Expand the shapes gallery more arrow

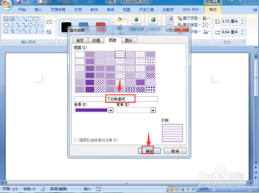[x=43, y=31]
